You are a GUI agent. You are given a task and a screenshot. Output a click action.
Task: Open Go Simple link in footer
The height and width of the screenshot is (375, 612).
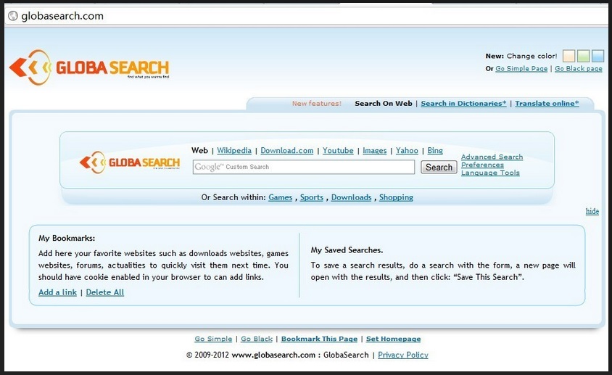click(213, 339)
